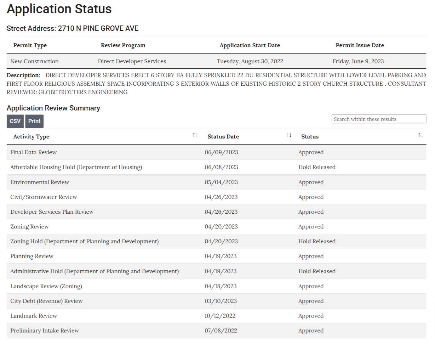Click the 07/08/2022 status date

tap(221, 330)
